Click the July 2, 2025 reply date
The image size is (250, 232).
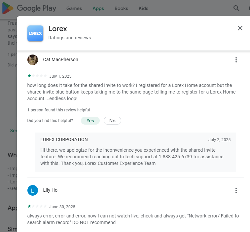coord(219,139)
